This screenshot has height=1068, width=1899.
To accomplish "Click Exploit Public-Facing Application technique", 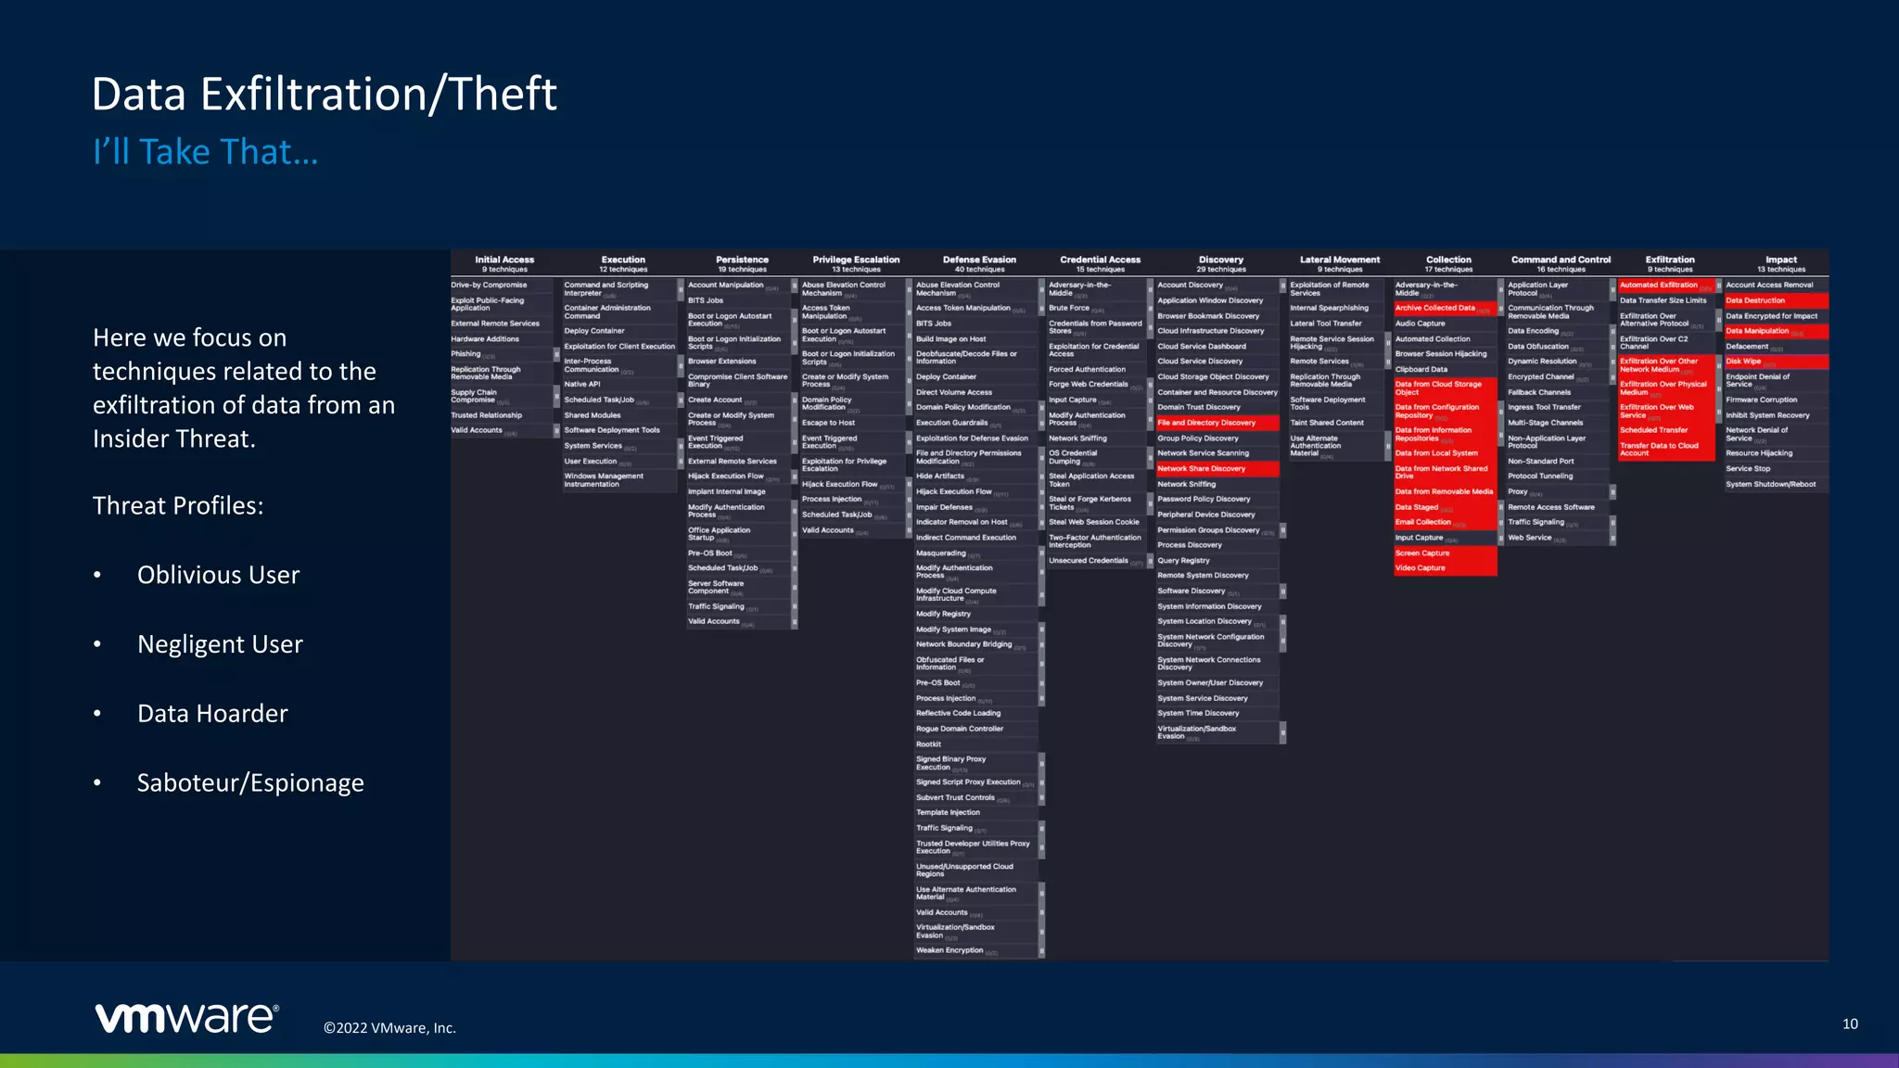I will (502, 304).
